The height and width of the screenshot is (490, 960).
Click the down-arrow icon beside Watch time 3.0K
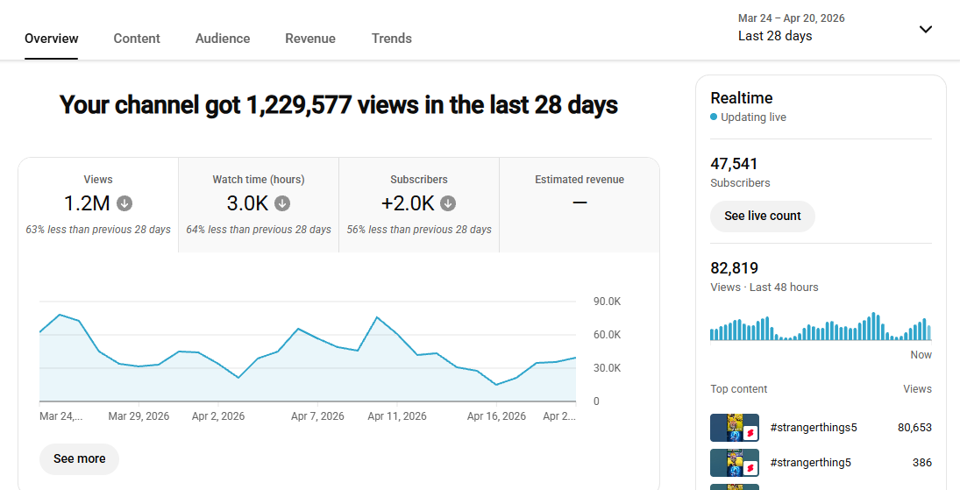tap(282, 203)
